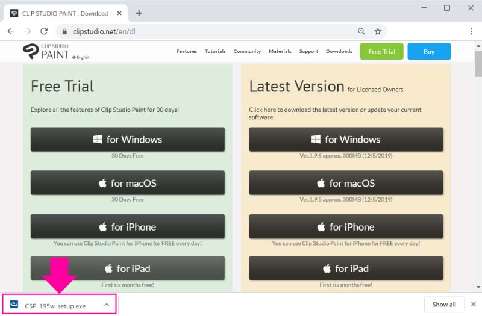The height and width of the screenshot is (316, 482).
Task: Open the Materials navigation link
Action: pyautogui.click(x=280, y=51)
